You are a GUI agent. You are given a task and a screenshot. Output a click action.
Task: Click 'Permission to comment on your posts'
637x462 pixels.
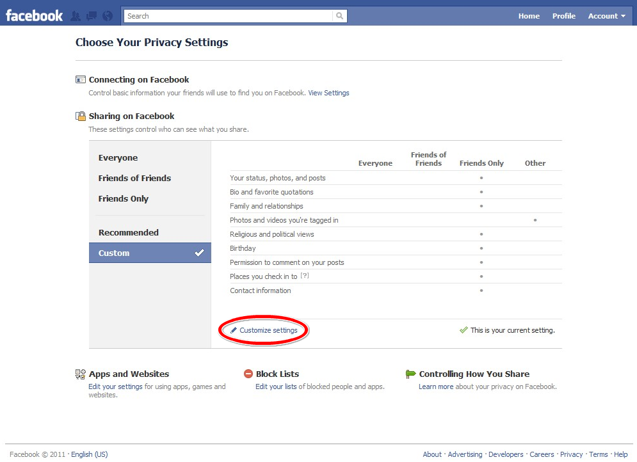click(287, 262)
